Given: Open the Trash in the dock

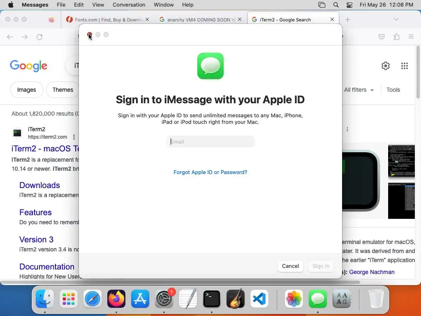Looking at the screenshot, I should 376,299.
